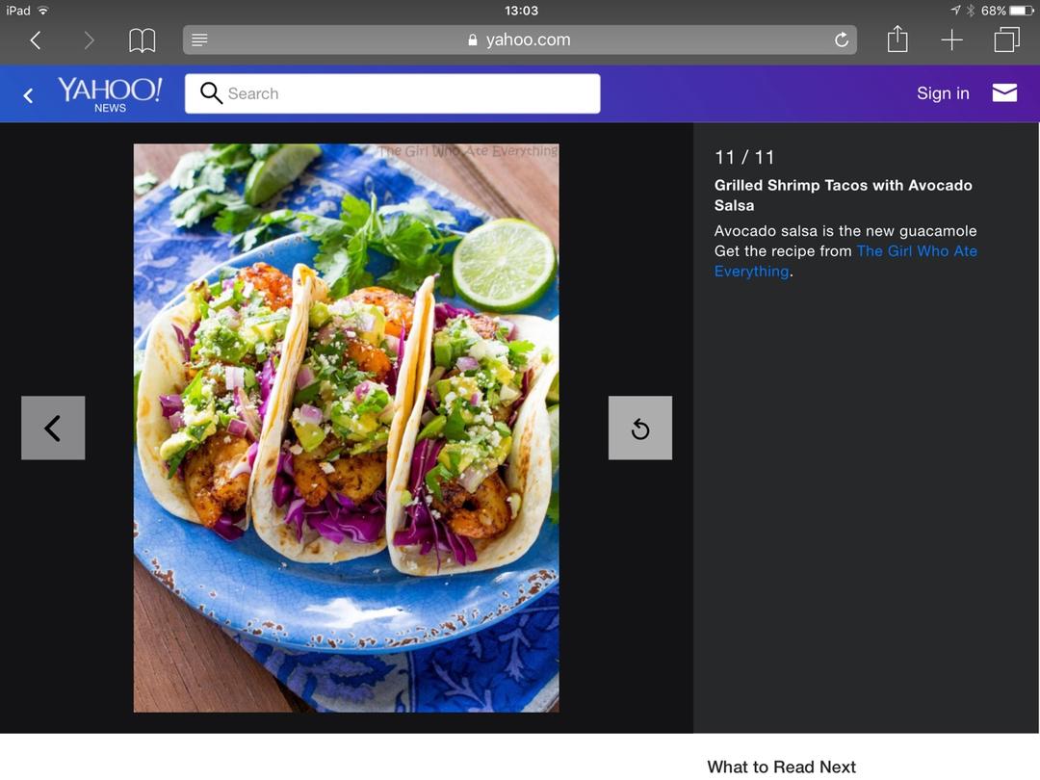The image size is (1040, 780).
Task: Go to the previous slideshow photo
Action: tap(53, 428)
